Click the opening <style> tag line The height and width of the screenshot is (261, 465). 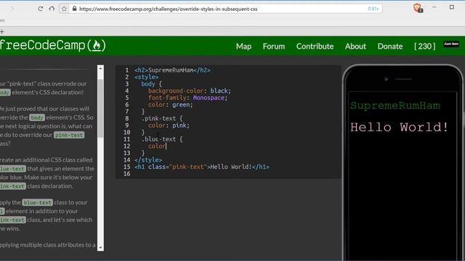pyautogui.click(x=146, y=77)
